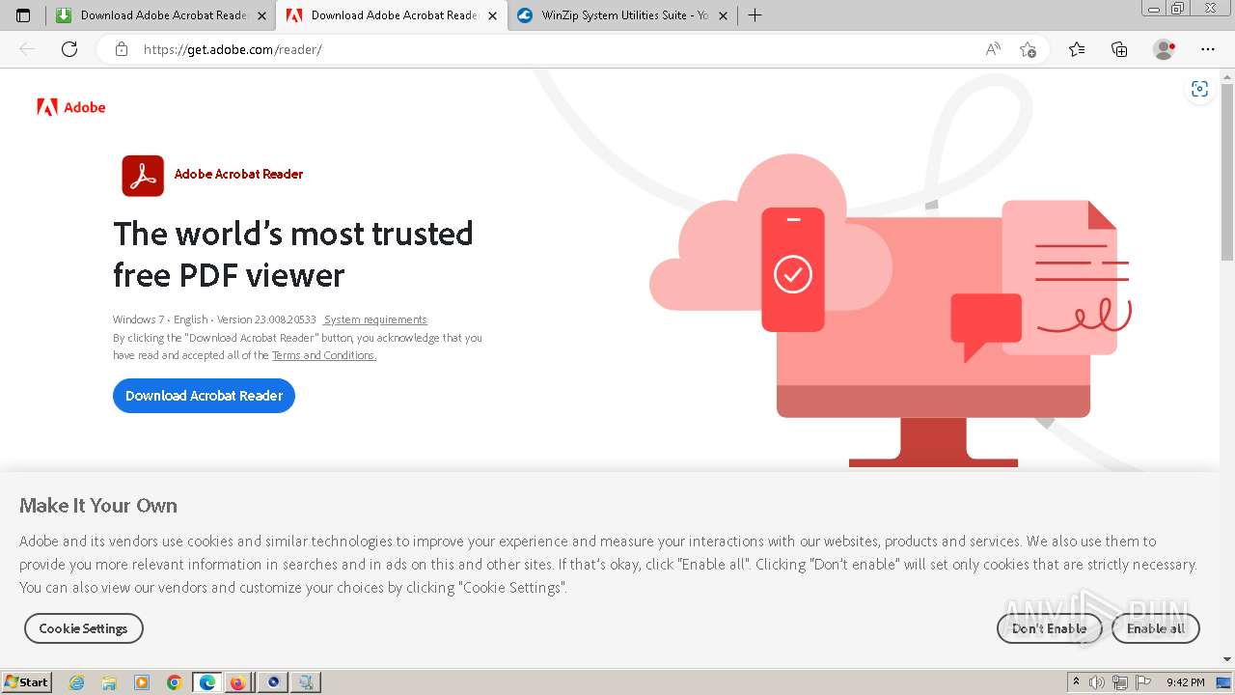1235x695 pixels.
Task: Click scrollbar down arrow
Action: pos(1227,659)
